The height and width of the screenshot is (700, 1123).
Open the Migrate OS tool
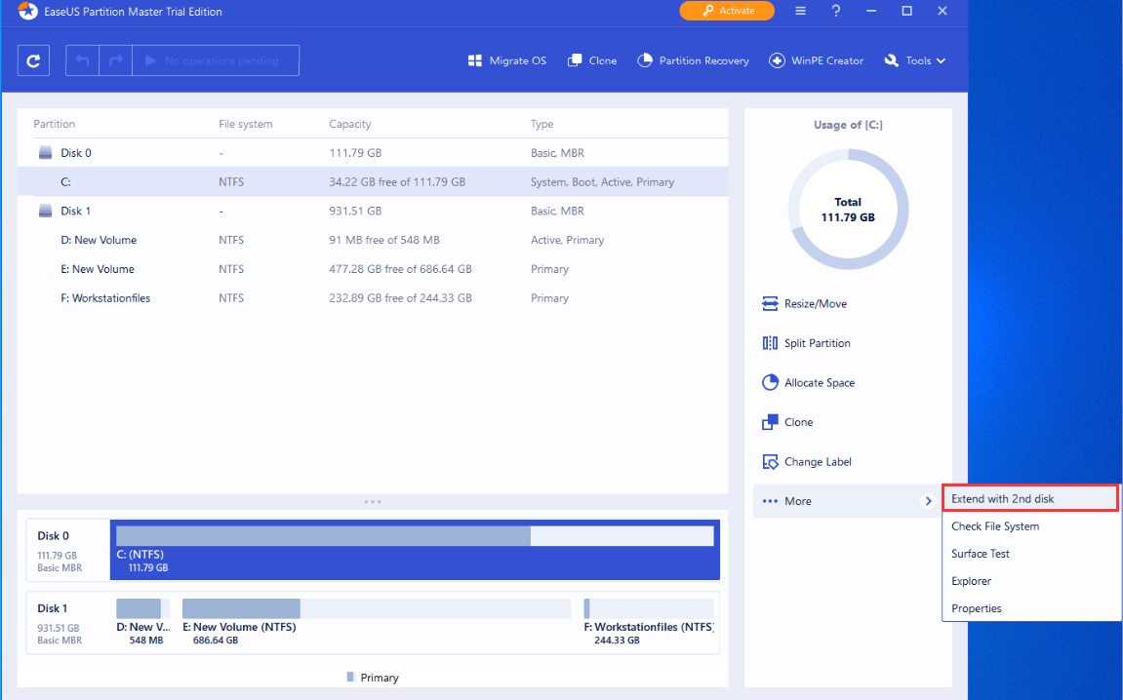coord(507,60)
